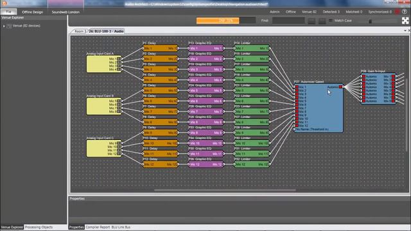Close the active document tab
The height and width of the screenshot is (231, 411).
[x=409, y=31]
